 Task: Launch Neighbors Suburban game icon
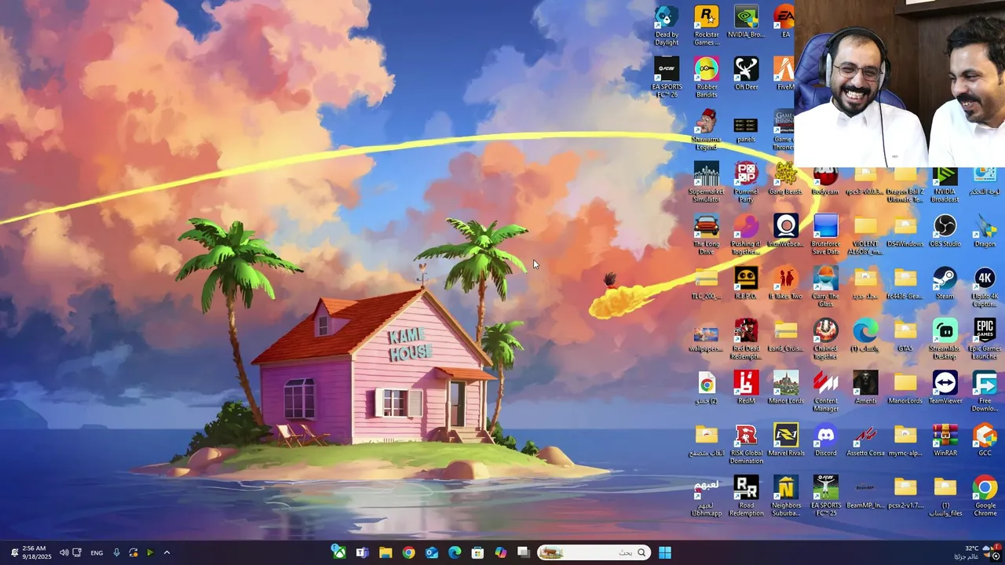[785, 496]
